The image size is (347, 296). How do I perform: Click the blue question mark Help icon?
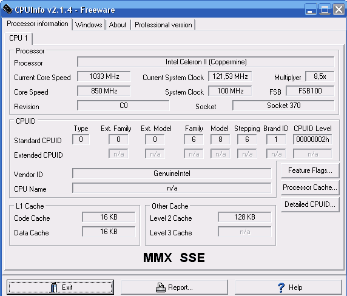point(281,288)
